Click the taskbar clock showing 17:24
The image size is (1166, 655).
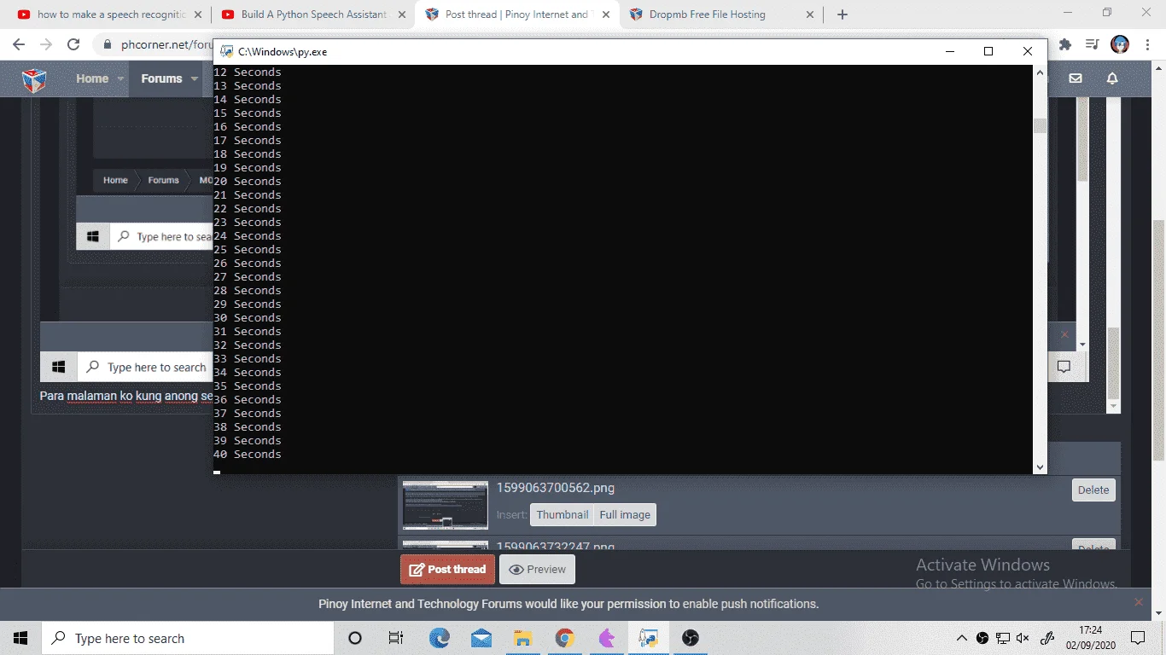[1090, 638]
